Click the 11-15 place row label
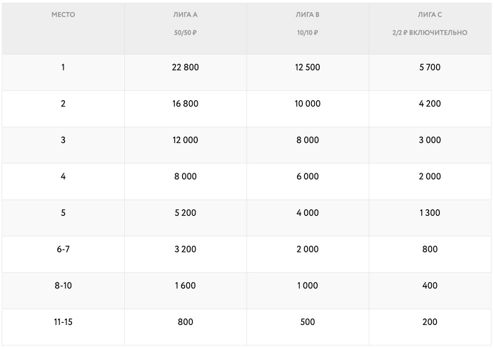This screenshot has height=349, width=494. pyautogui.click(x=63, y=322)
